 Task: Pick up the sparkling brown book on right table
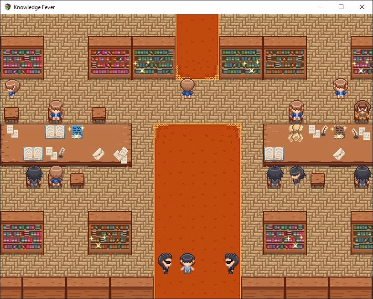coord(339,132)
